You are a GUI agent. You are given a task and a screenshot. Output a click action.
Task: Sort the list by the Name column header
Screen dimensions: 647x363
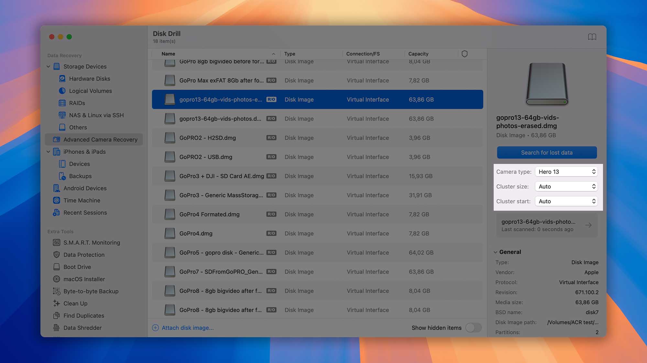[168, 54]
